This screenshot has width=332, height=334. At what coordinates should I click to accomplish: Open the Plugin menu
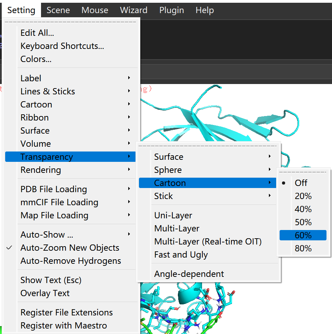point(171,10)
